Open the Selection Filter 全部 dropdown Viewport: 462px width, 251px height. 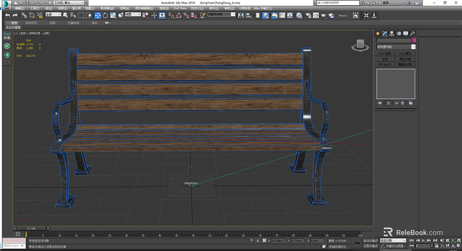pos(53,14)
